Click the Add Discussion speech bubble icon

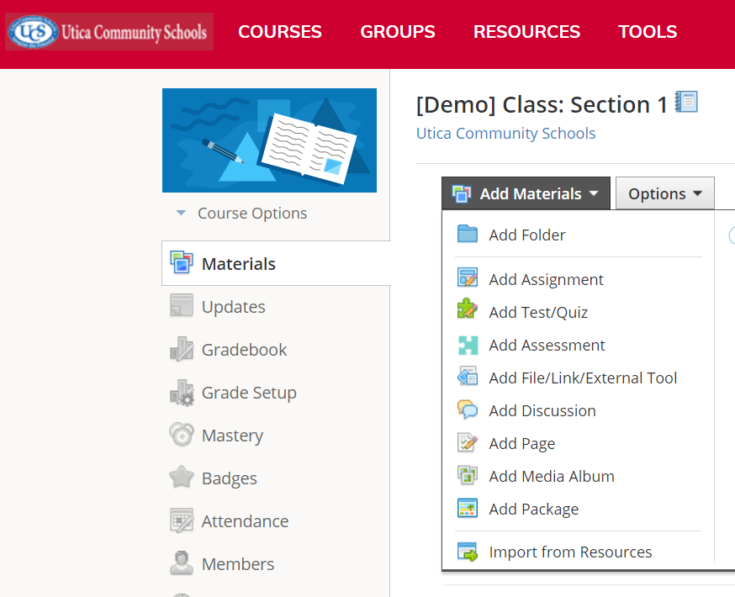coord(468,410)
